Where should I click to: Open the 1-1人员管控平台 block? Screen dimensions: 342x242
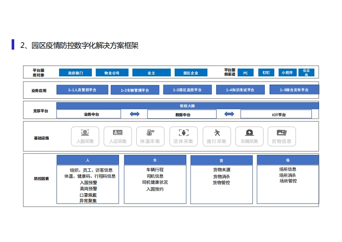click(x=82, y=90)
